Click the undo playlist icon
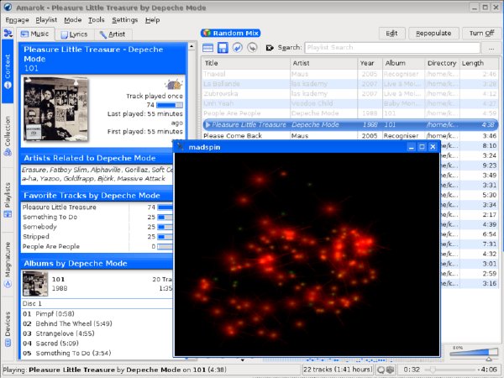The height and width of the screenshot is (378, 504). tap(237, 48)
